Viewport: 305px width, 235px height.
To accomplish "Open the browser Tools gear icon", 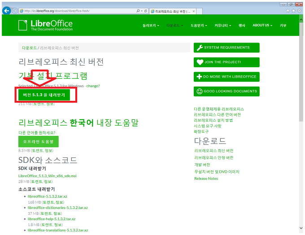I will (x=300, y=11).
